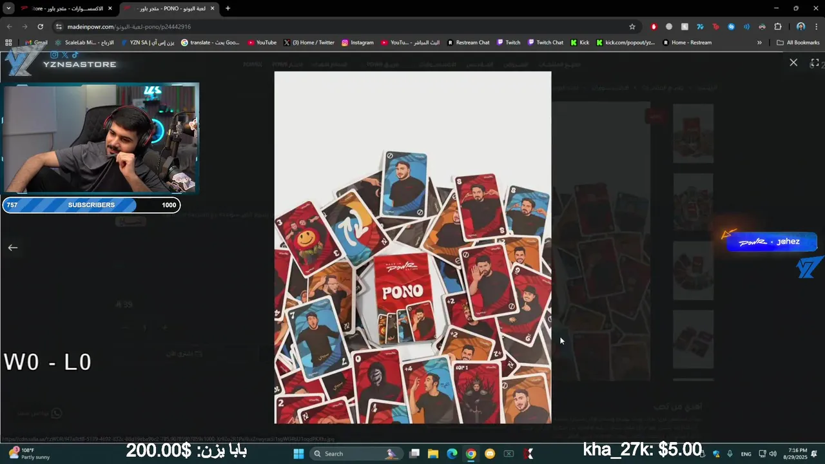Close the PONO browser tab

click(212, 8)
